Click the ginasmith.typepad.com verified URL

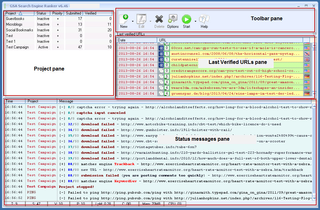tap(235, 82)
